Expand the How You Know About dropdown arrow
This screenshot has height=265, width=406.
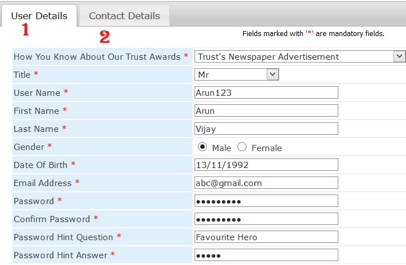[x=399, y=56]
